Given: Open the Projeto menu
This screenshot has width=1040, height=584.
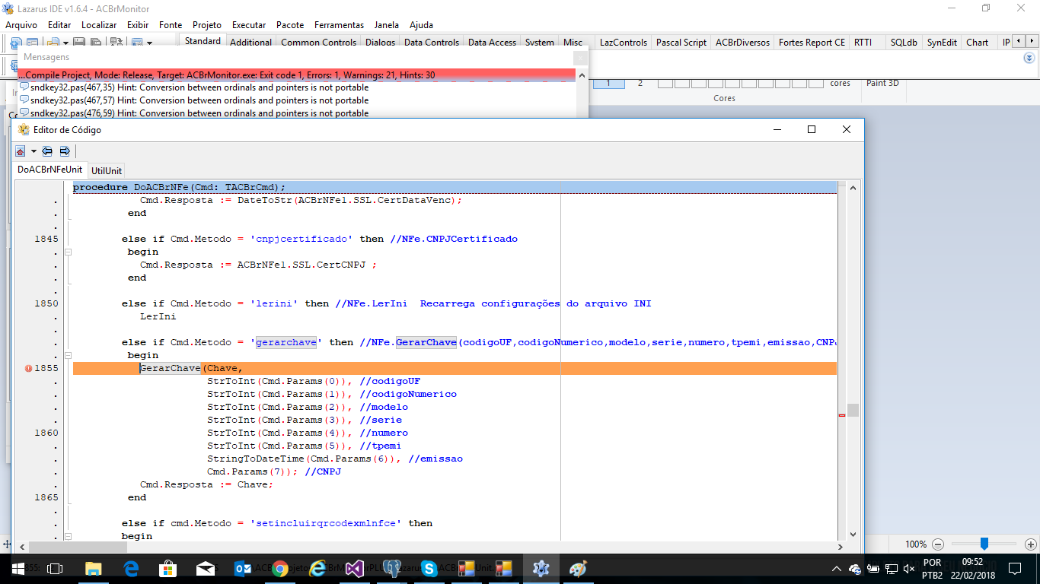Looking at the screenshot, I should pos(207,24).
